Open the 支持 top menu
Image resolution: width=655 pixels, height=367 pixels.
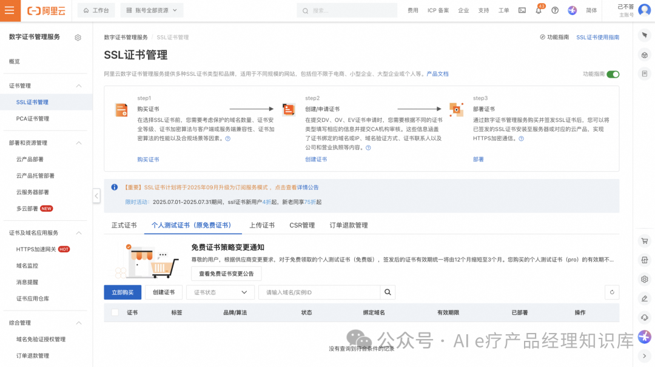(x=484, y=10)
